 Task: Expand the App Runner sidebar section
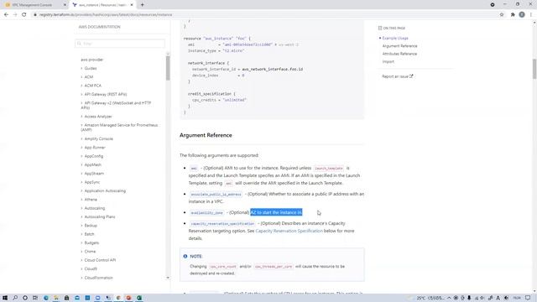pyautogui.click(x=95, y=148)
